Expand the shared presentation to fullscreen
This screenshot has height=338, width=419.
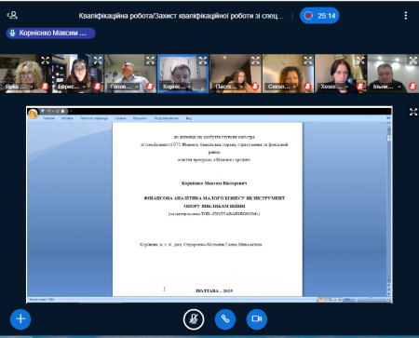tap(413, 112)
